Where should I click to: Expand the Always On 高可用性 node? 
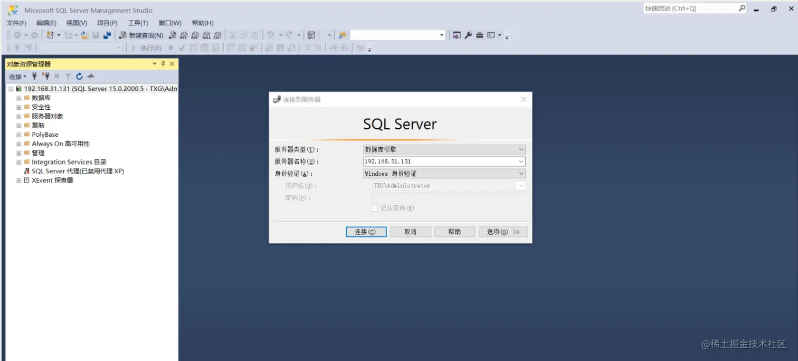19,144
